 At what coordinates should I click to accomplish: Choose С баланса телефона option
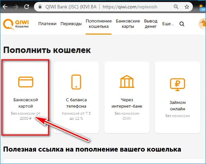coord(76,97)
